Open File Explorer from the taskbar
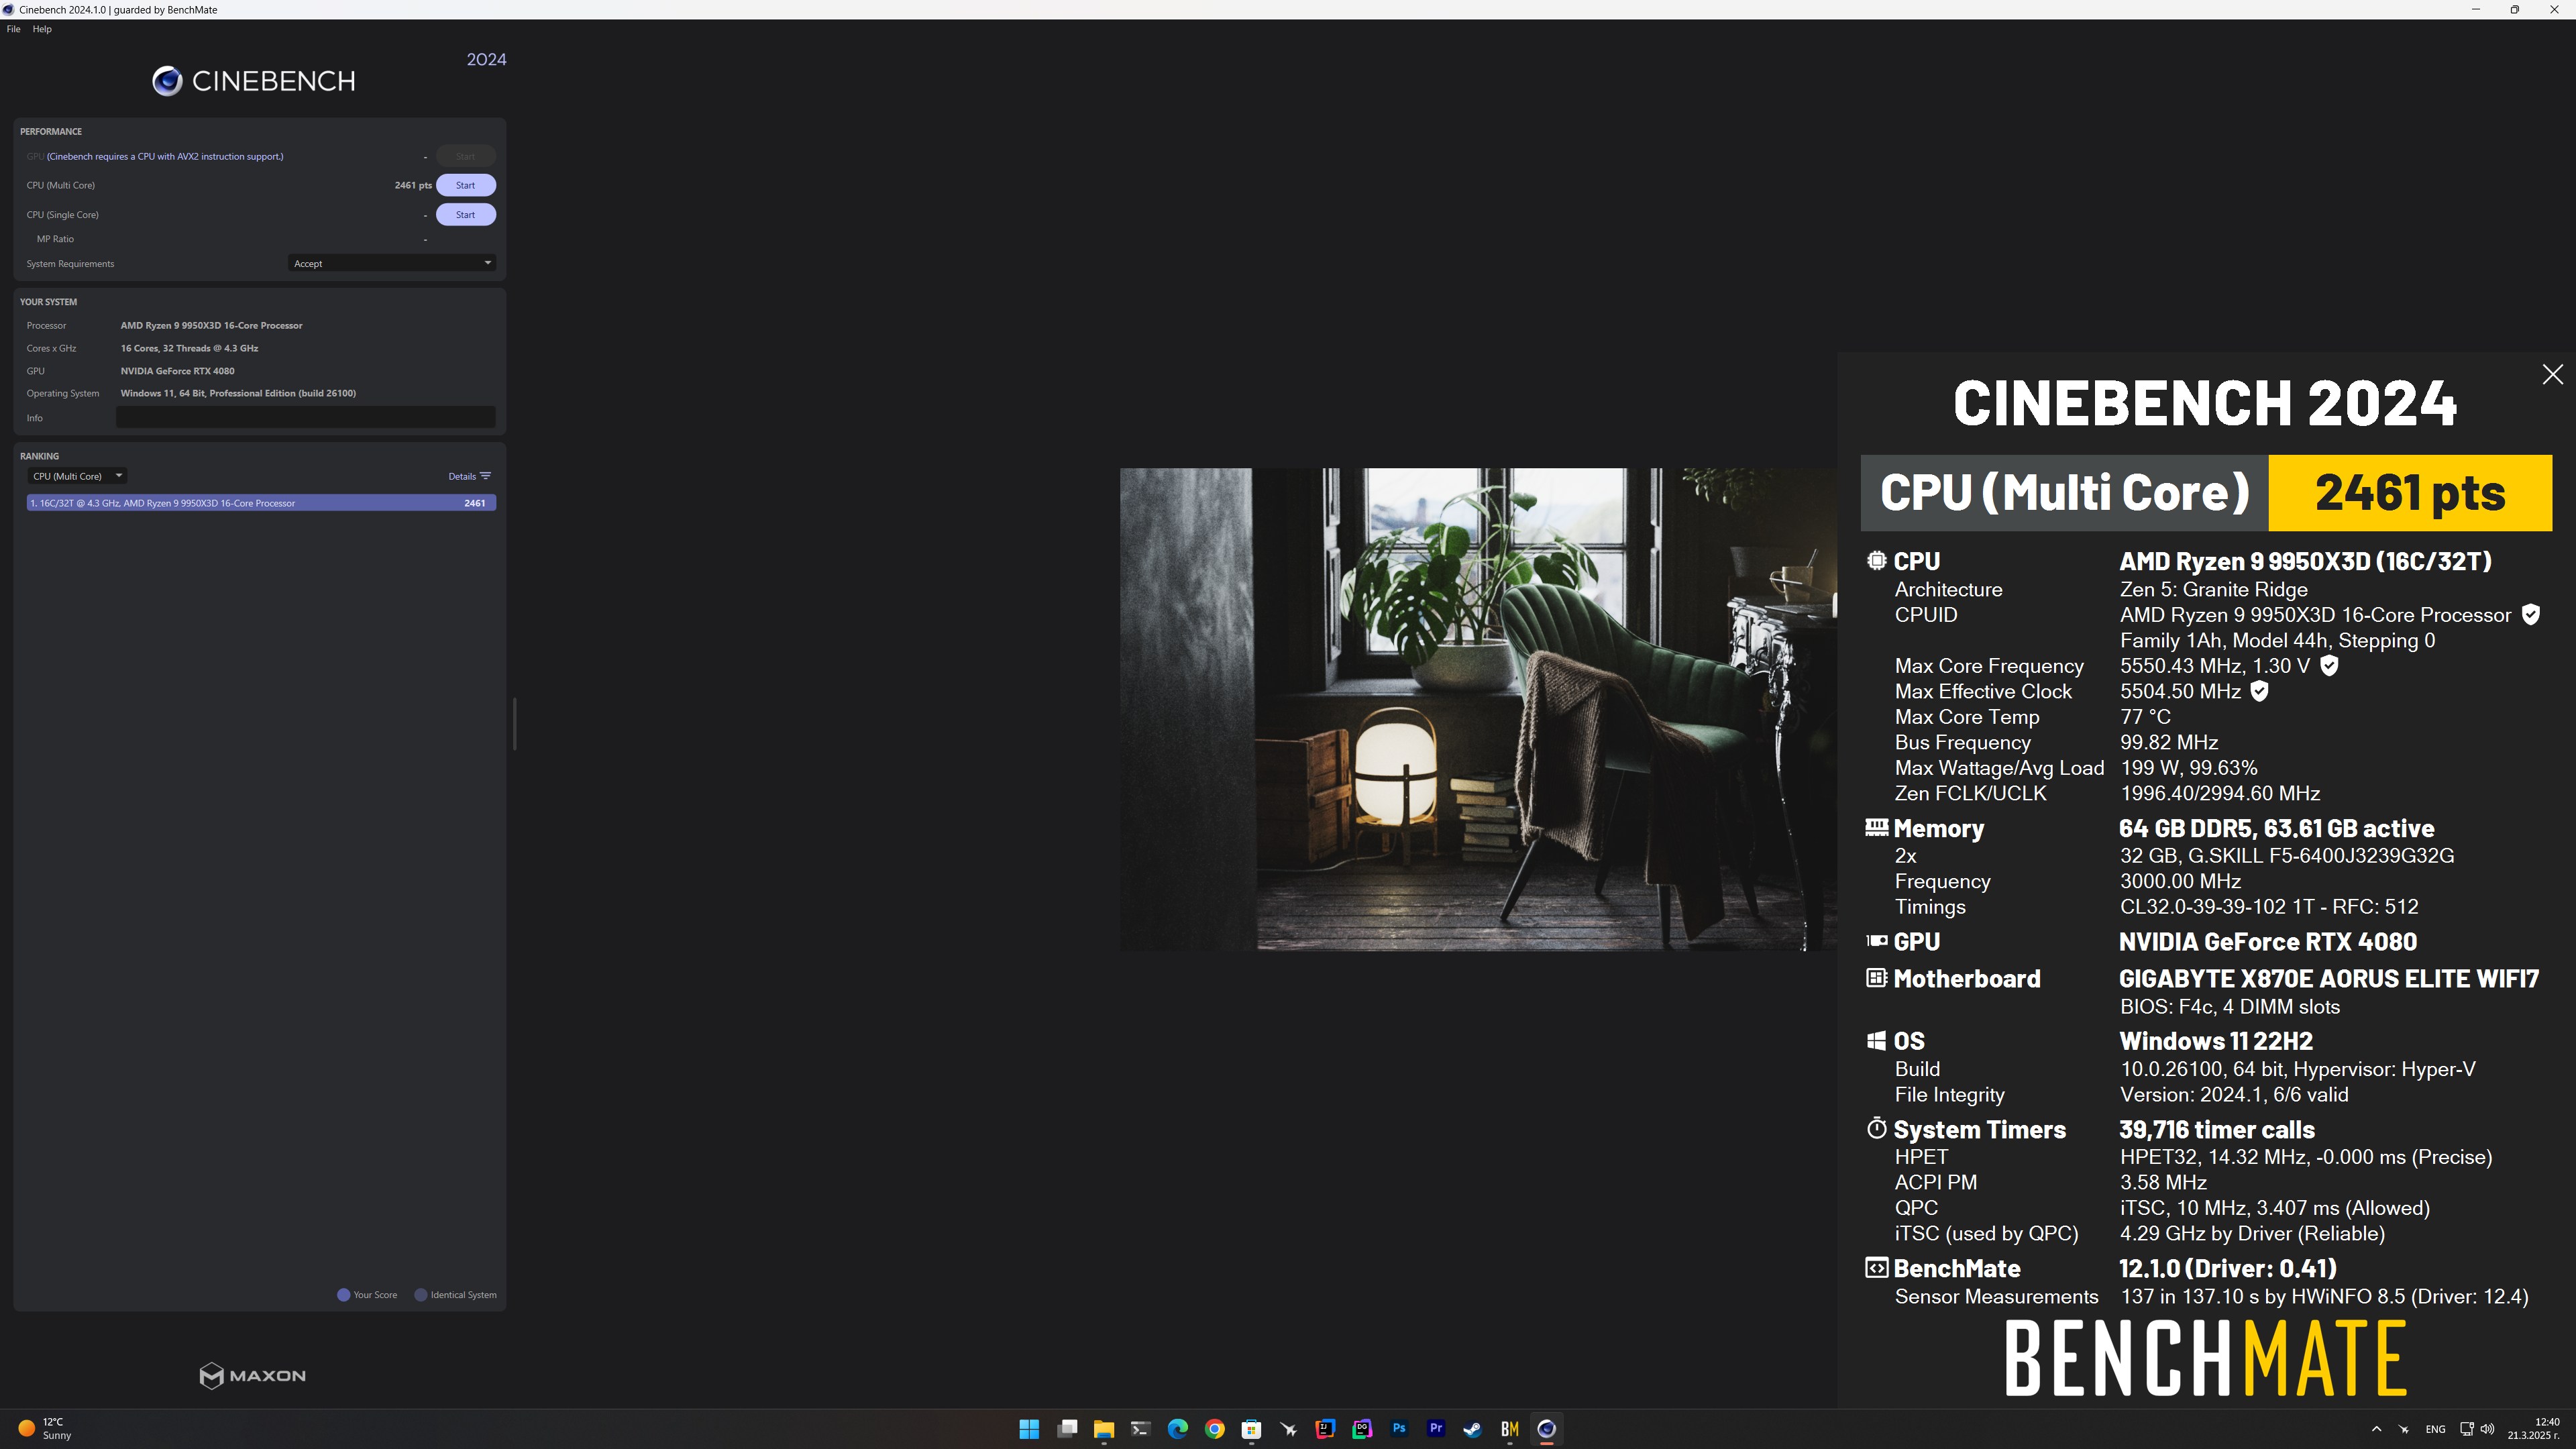Image resolution: width=2576 pixels, height=1449 pixels. 1104,1429
